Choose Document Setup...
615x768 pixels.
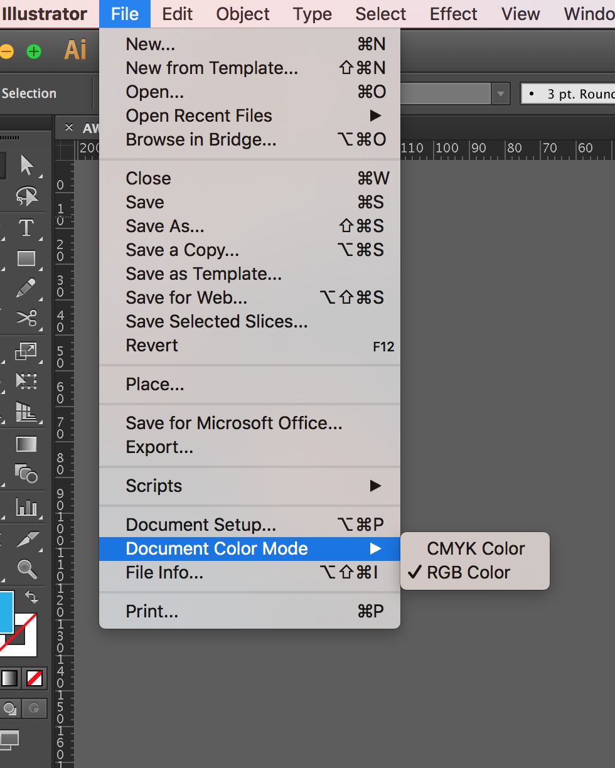[250, 525]
